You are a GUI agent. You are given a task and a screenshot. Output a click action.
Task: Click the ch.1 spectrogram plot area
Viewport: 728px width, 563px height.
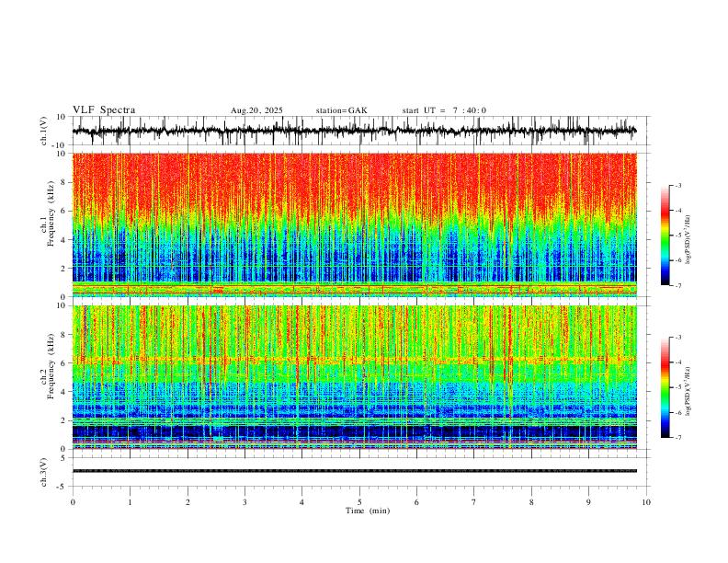tap(354, 224)
